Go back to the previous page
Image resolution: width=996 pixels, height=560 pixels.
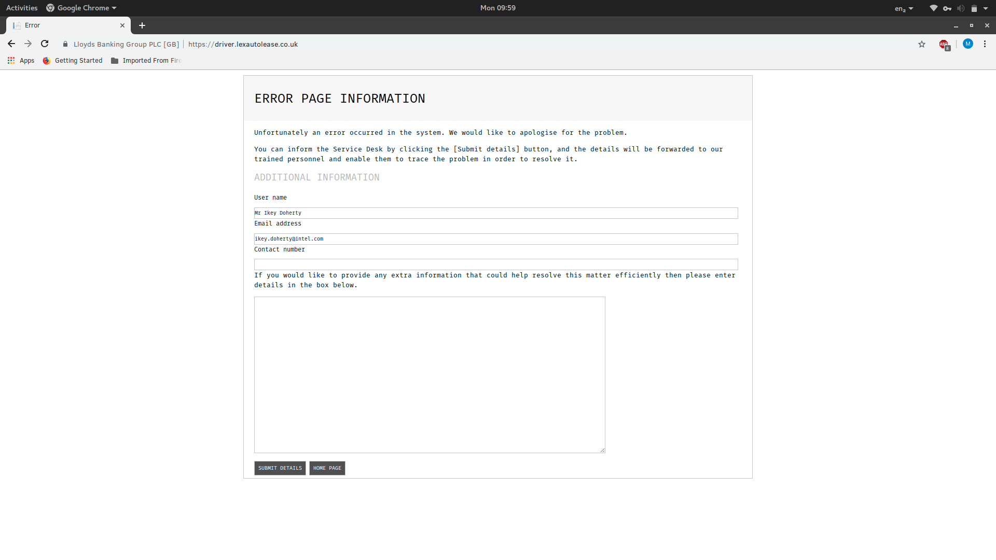(x=11, y=44)
